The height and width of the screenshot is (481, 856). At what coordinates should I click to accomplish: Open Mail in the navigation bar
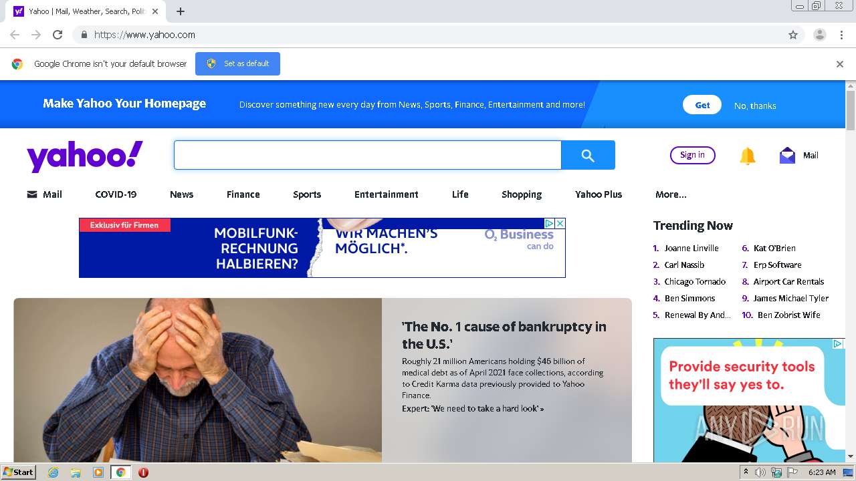(x=44, y=194)
